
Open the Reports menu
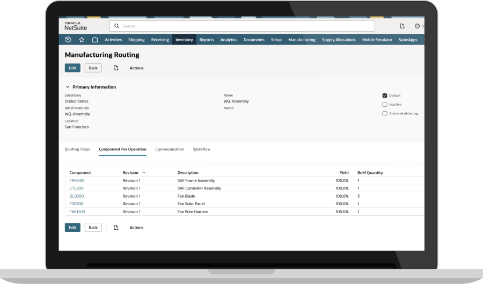pos(207,39)
